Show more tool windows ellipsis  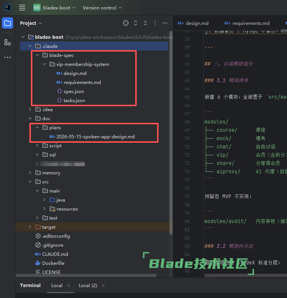(8, 57)
